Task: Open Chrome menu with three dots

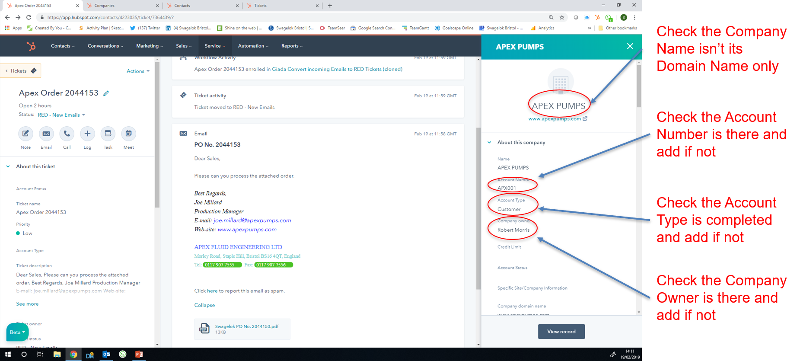Action: [634, 17]
